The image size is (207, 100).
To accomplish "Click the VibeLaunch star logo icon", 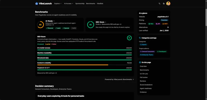I will (36, 4).
